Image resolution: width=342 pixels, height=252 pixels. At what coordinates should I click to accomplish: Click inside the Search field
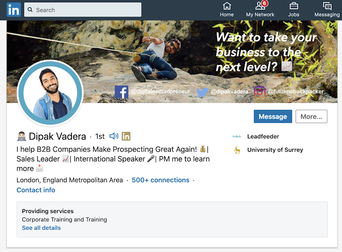[x=82, y=9]
